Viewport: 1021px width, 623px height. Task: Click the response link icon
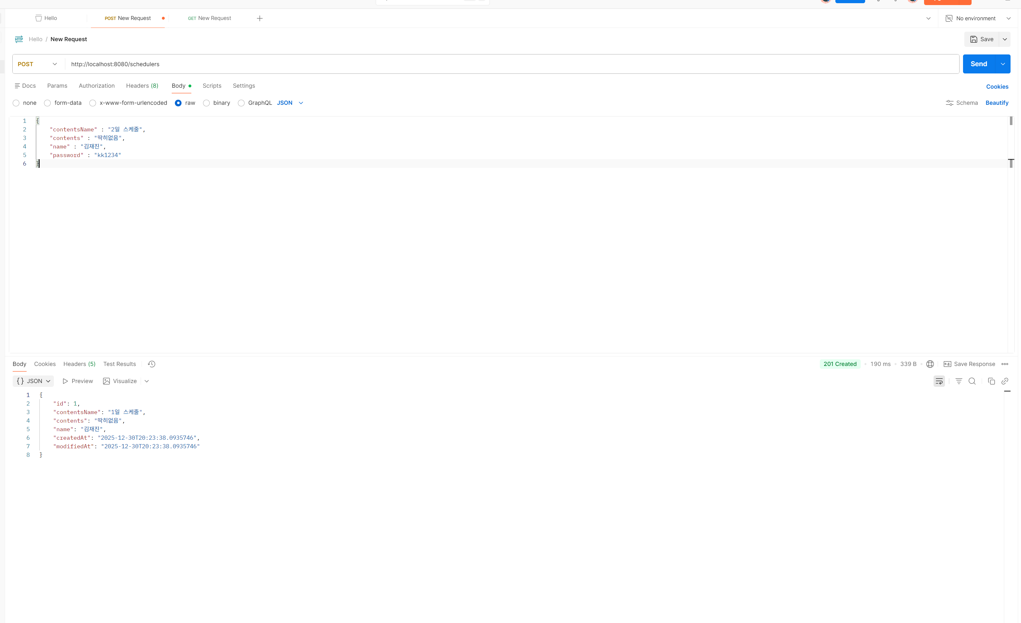[x=1005, y=381]
